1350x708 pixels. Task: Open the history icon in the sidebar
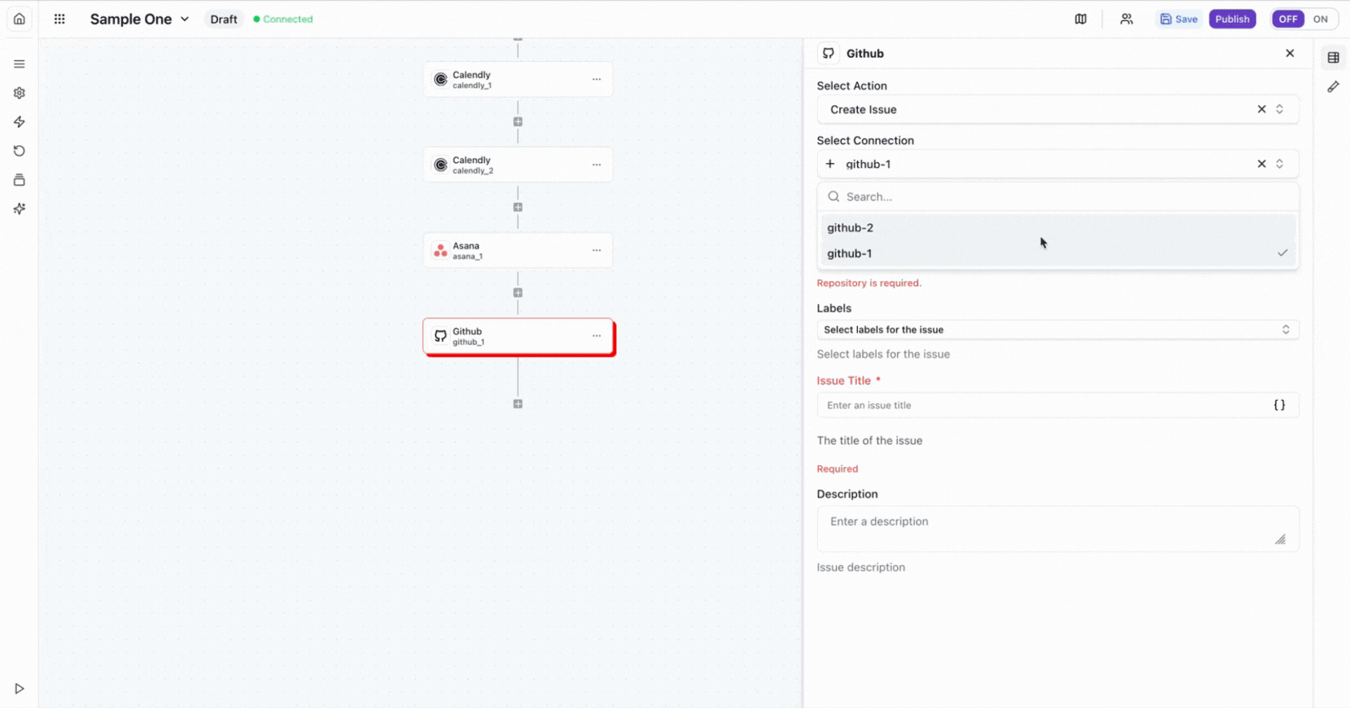pos(19,151)
